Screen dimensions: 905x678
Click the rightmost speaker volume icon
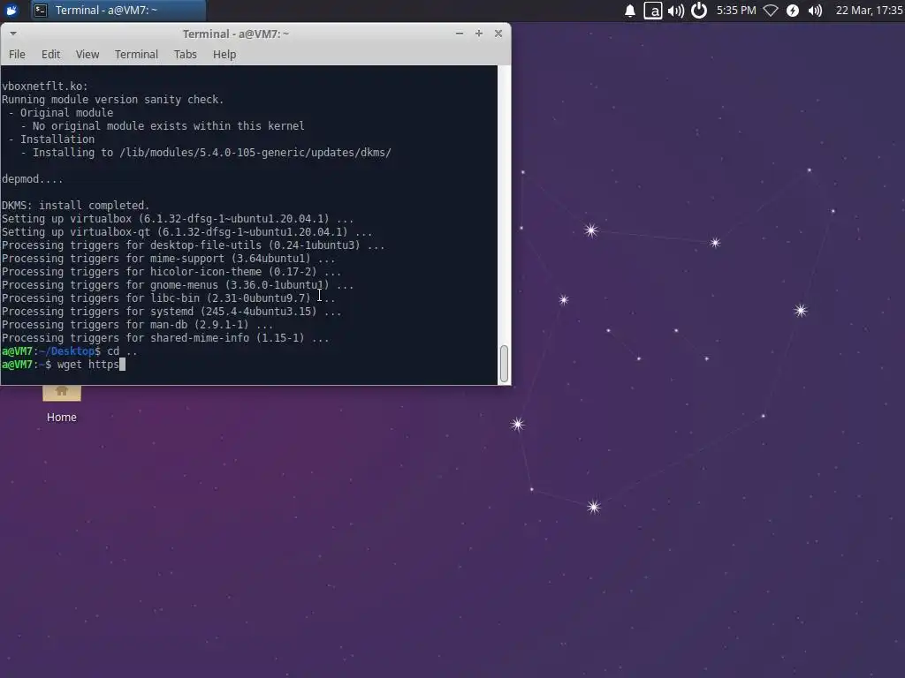tap(815, 11)
